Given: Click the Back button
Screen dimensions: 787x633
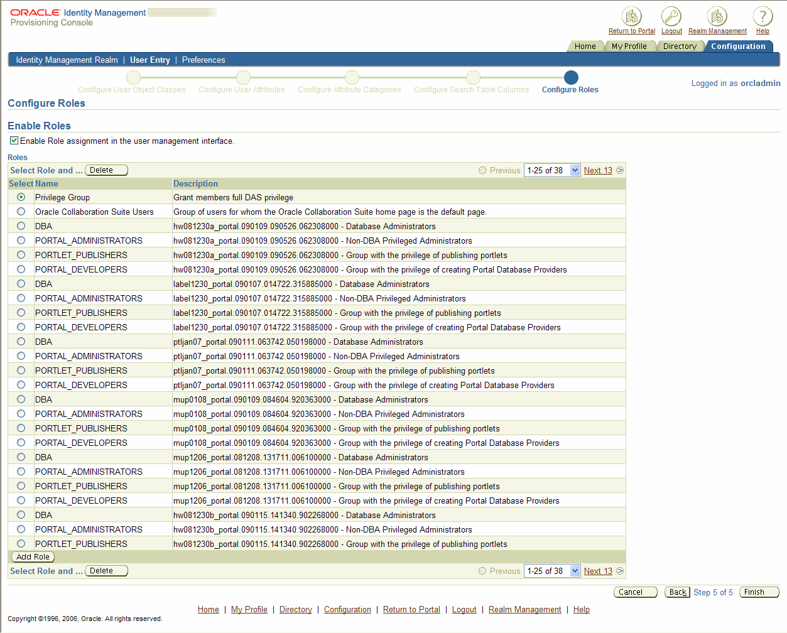Looking at the screenshot, I should 678,592.
